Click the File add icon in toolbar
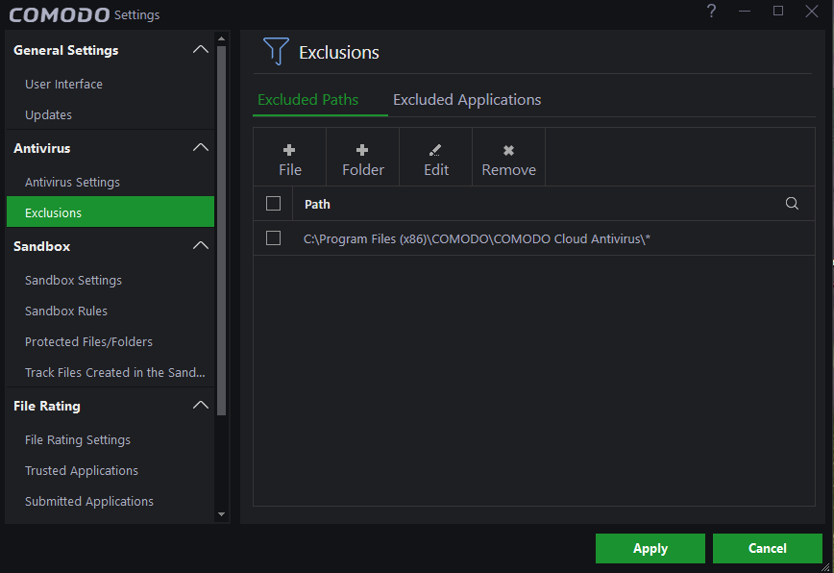The width and height of the screenshot is (834, 573). click(x=289, y=150)
